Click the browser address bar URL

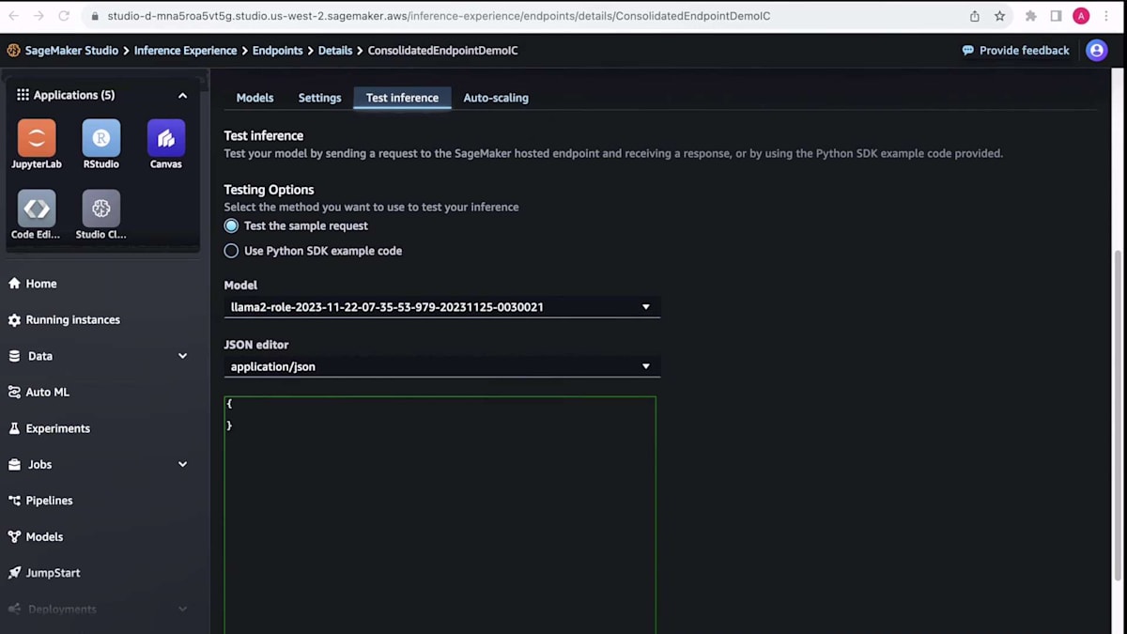[437, 16]
